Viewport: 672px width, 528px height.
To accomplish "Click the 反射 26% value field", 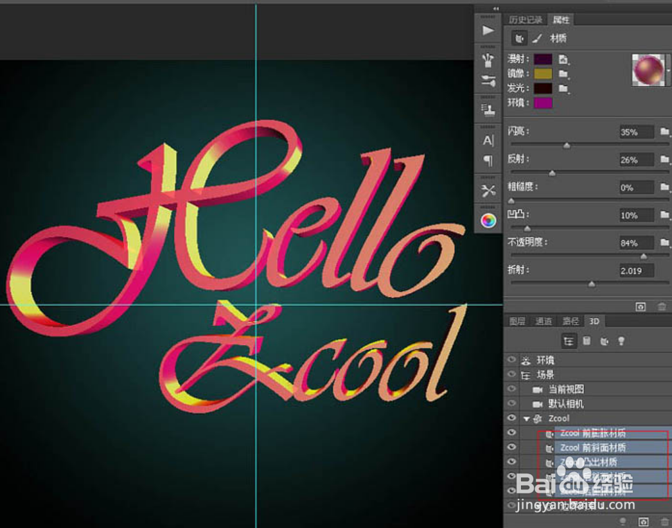I will click(x=637, y=160).
